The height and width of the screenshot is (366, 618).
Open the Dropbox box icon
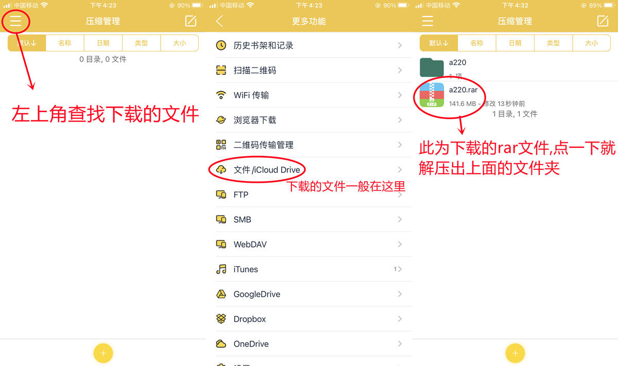(221, 319)
